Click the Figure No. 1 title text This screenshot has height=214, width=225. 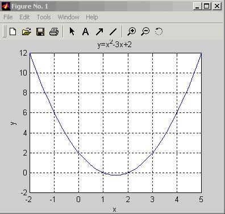pyautogui.click(x=30, y=6)
